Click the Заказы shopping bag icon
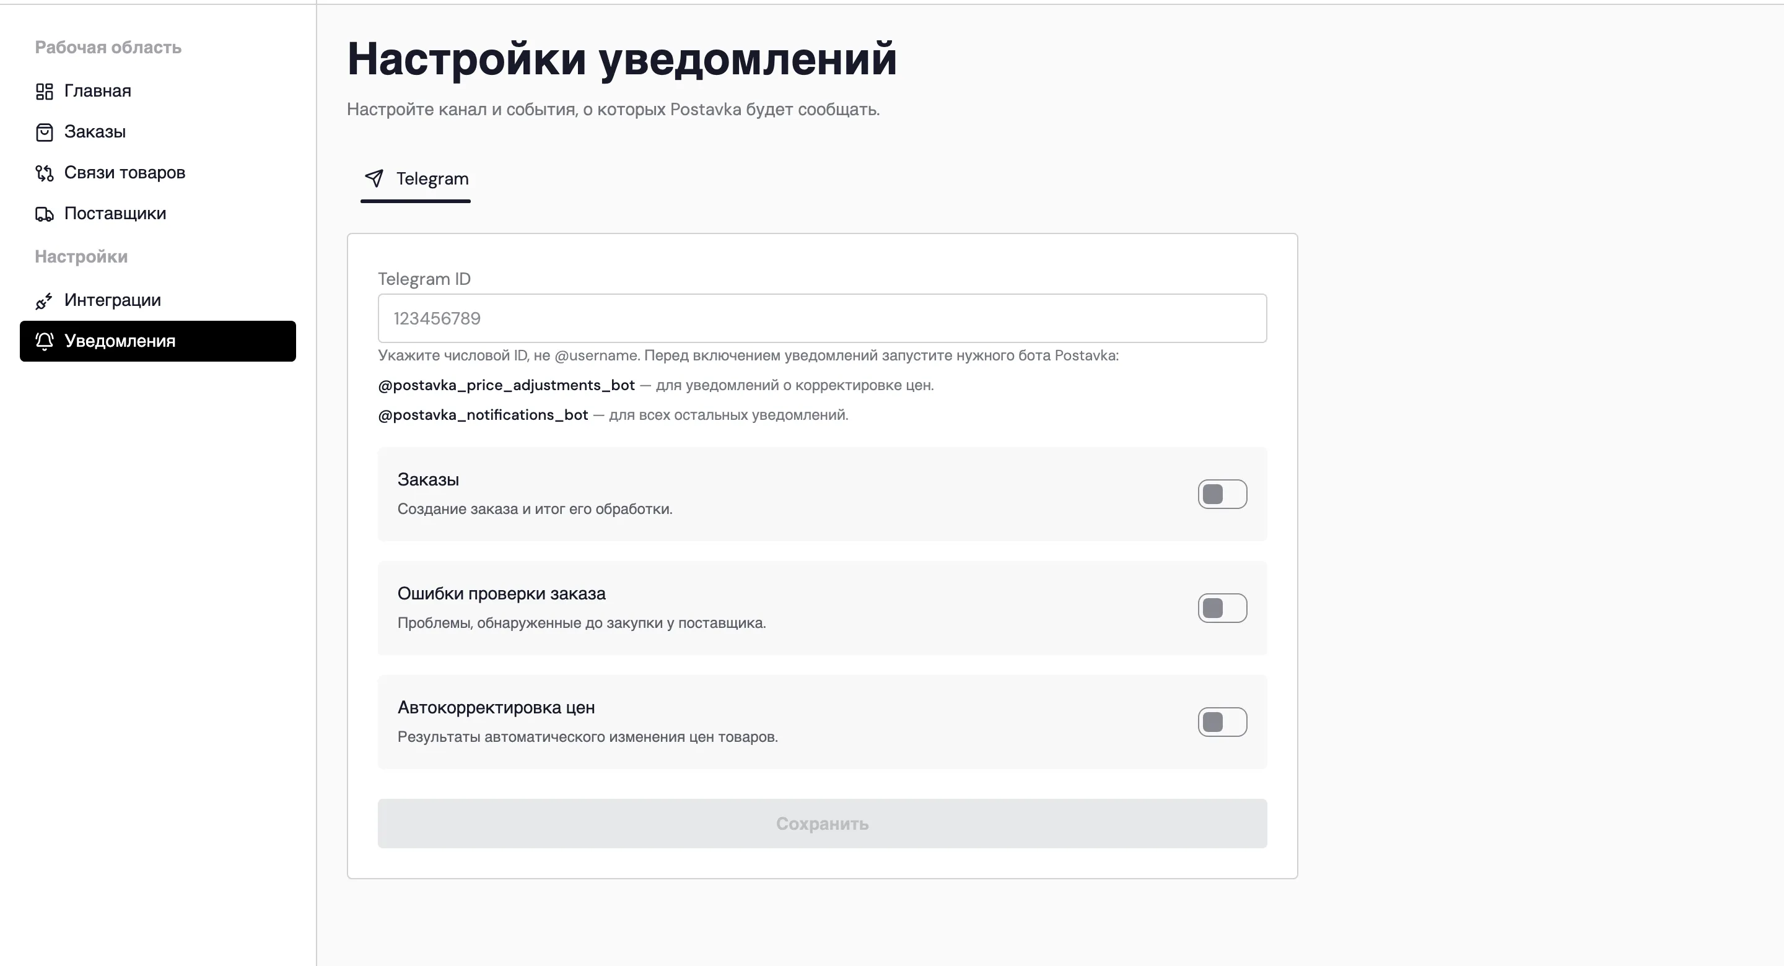The height and width of the screenshot is (966, 1784). coord(45,133)
